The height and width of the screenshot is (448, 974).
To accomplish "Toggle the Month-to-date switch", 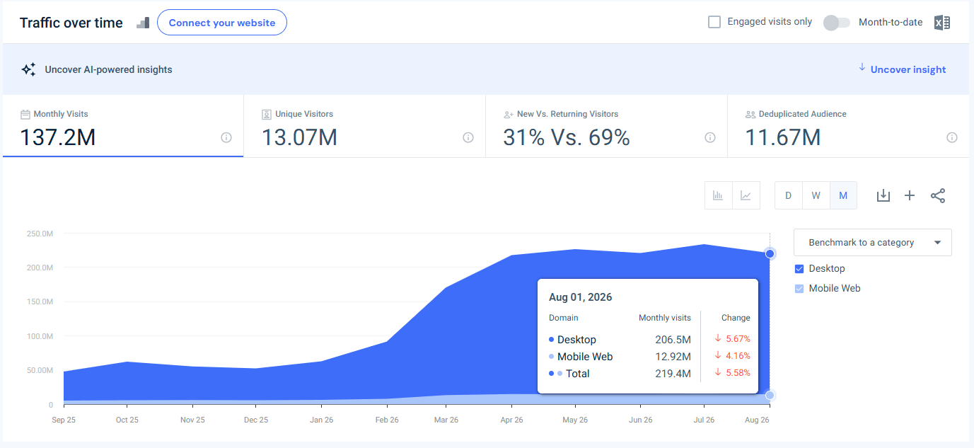I will pos(837,23).
